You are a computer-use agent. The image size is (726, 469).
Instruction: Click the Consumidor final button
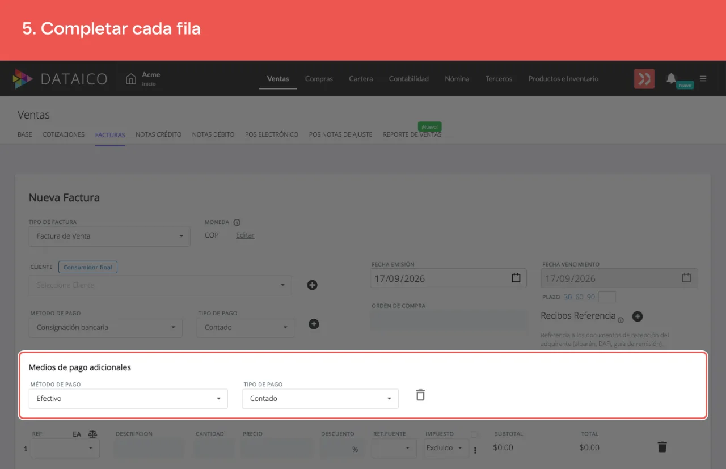pyautogui.click(x=88, y=267)
